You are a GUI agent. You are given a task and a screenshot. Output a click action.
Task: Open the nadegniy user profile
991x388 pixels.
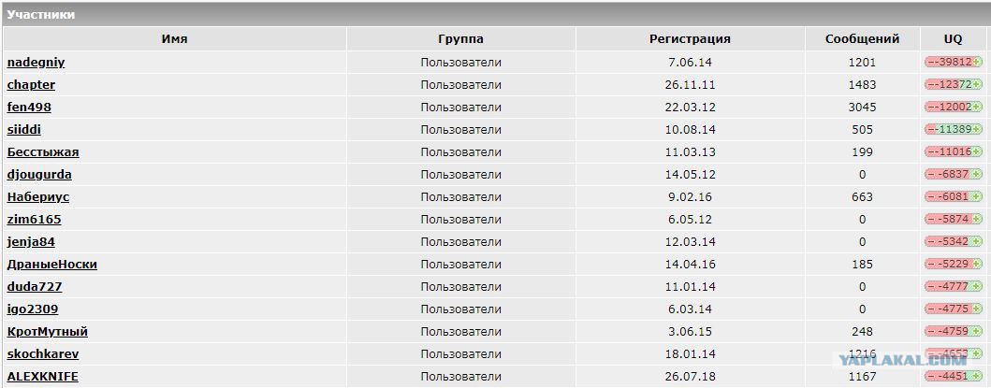click(36, 63)
